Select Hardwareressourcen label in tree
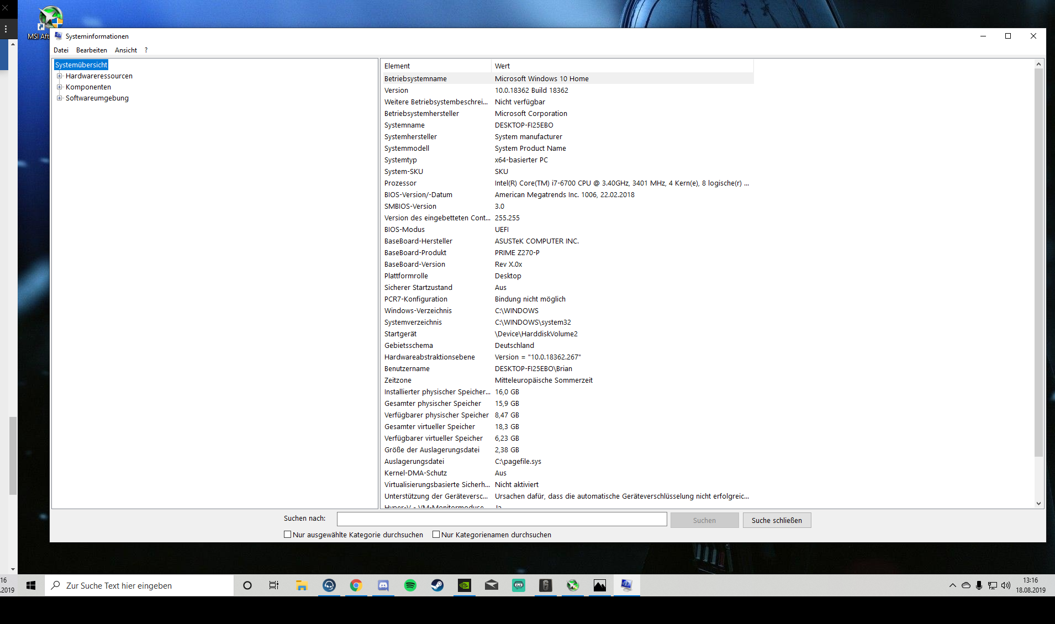This screenshot has width=1055, height=624. (99, 76)
